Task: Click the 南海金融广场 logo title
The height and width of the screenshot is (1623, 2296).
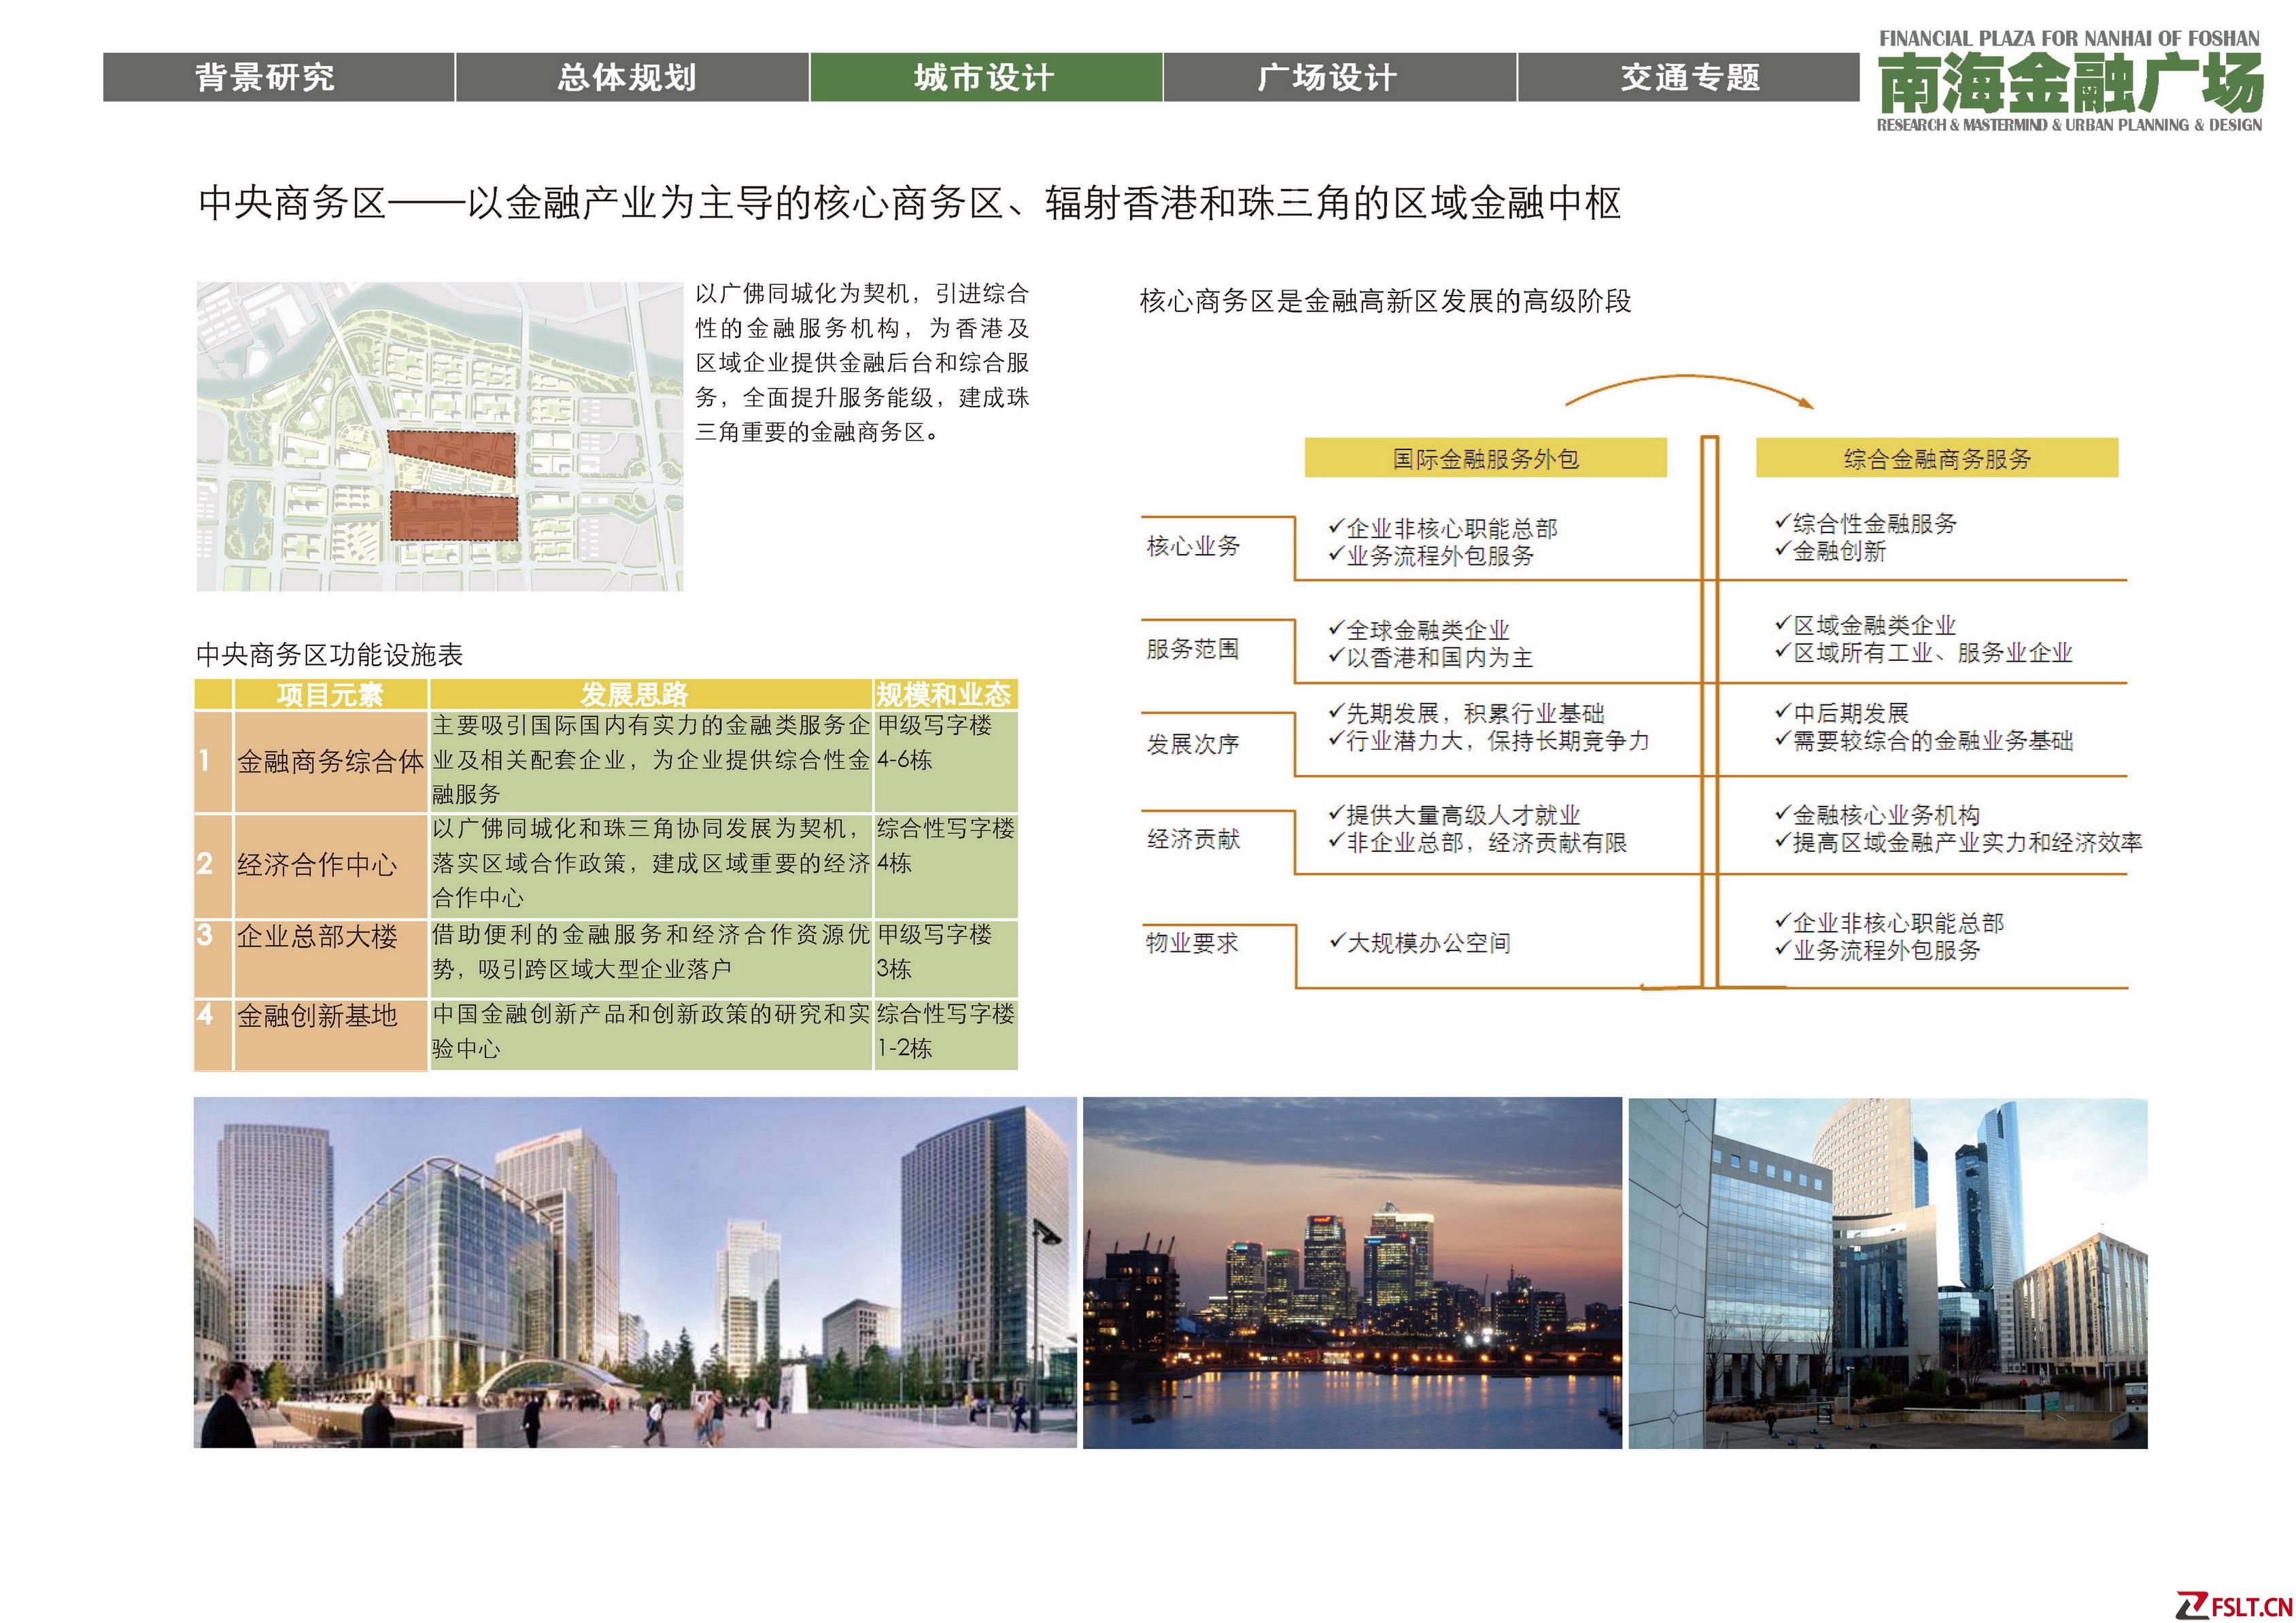Action: coord(2070,84)
